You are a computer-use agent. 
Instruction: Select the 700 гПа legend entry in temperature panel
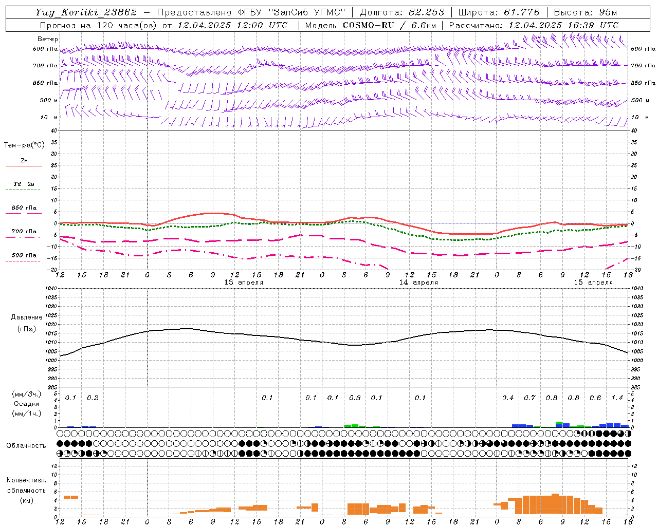click(x=24, y=232)
